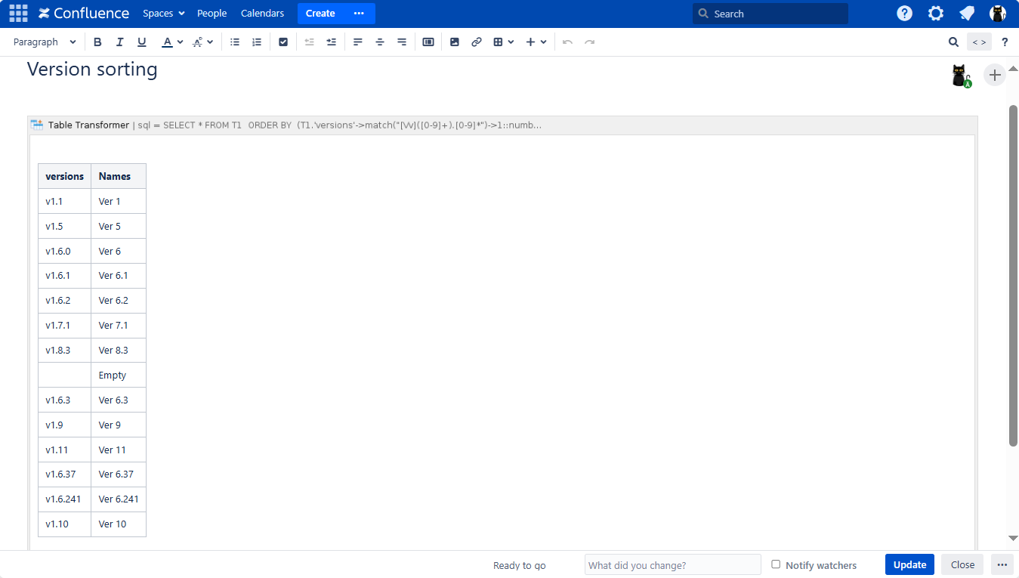Image resolution: width=1019 pixels, height=578 pixels.
Task: Open the Paragraph style dropdown
Action: pos(45,42)
